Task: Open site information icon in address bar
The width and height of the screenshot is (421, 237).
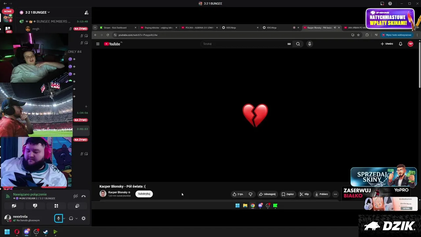Action: click(115, 35)
